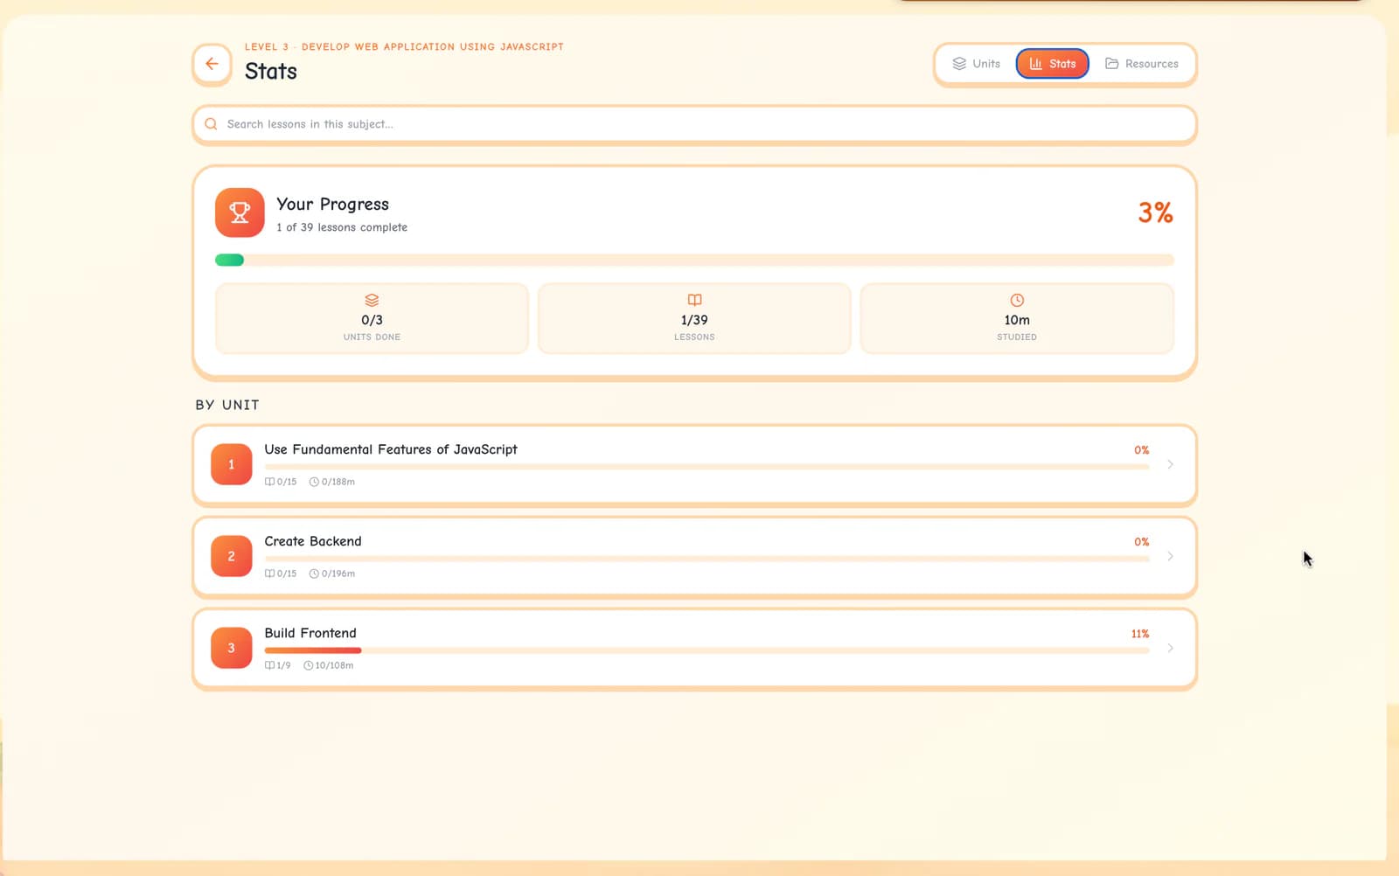Switch to the Units tab
This screenshot has height=876, width=1399.
pyautogui.click(x=976, y=64)
